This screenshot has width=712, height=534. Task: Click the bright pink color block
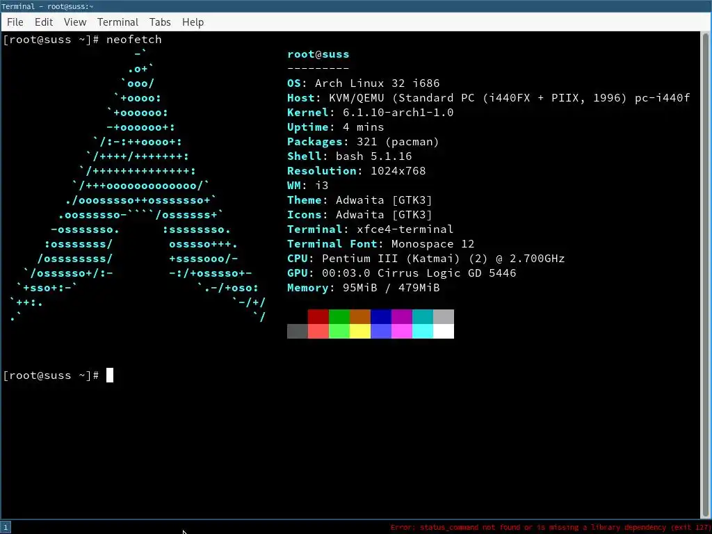(402, 331)
